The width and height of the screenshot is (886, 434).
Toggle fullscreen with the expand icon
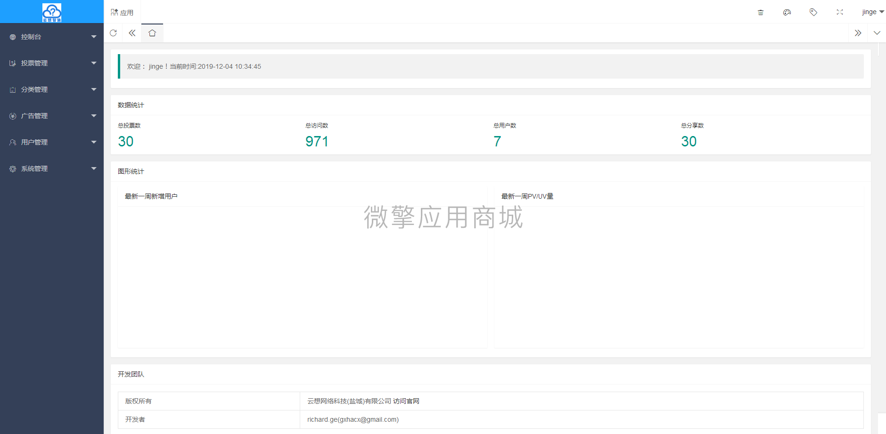point(839,12)
